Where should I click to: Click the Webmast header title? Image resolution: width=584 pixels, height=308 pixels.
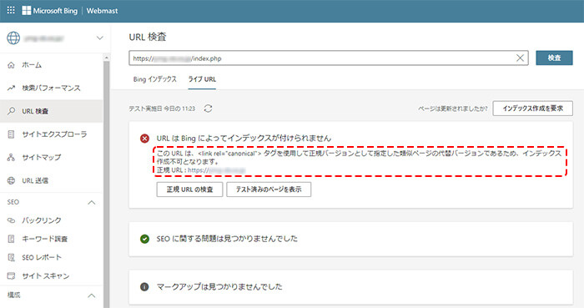pos(102,11)
